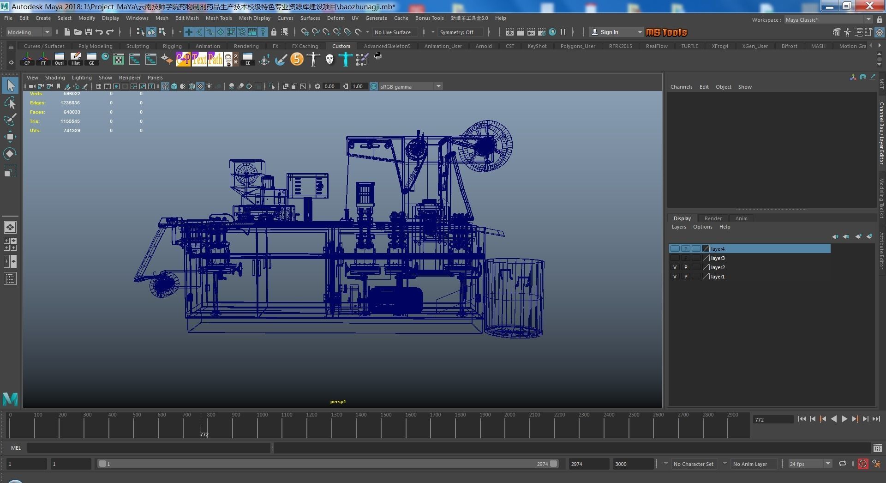This screenshot has width=886, height=483.
Task: Toggle visibility of layer2
Action: tap(675, 267)
